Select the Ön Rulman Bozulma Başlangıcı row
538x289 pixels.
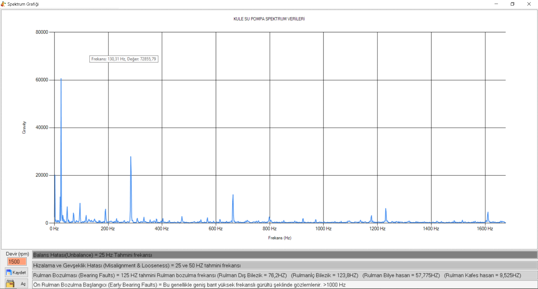pos(285,285)
